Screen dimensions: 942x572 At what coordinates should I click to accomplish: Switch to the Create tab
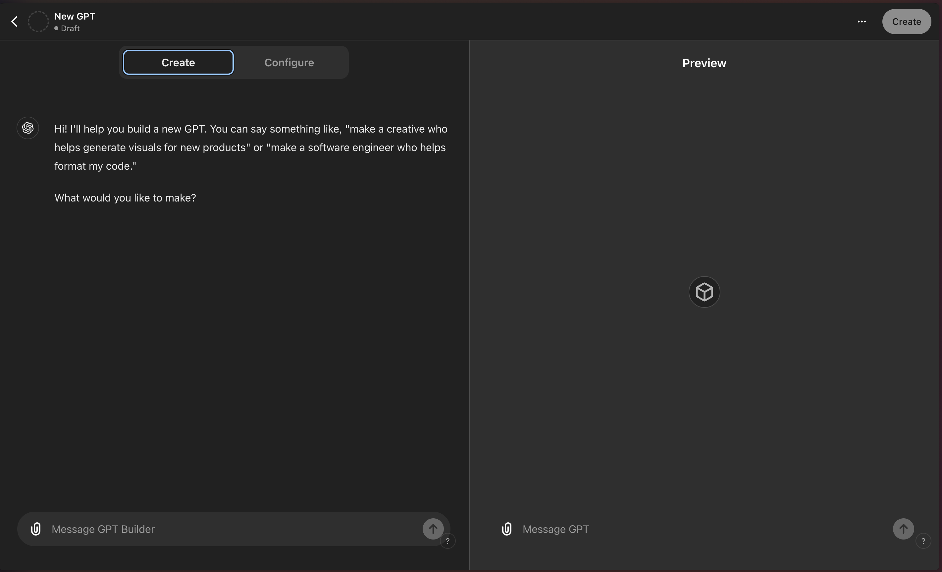tap(178, 62)
